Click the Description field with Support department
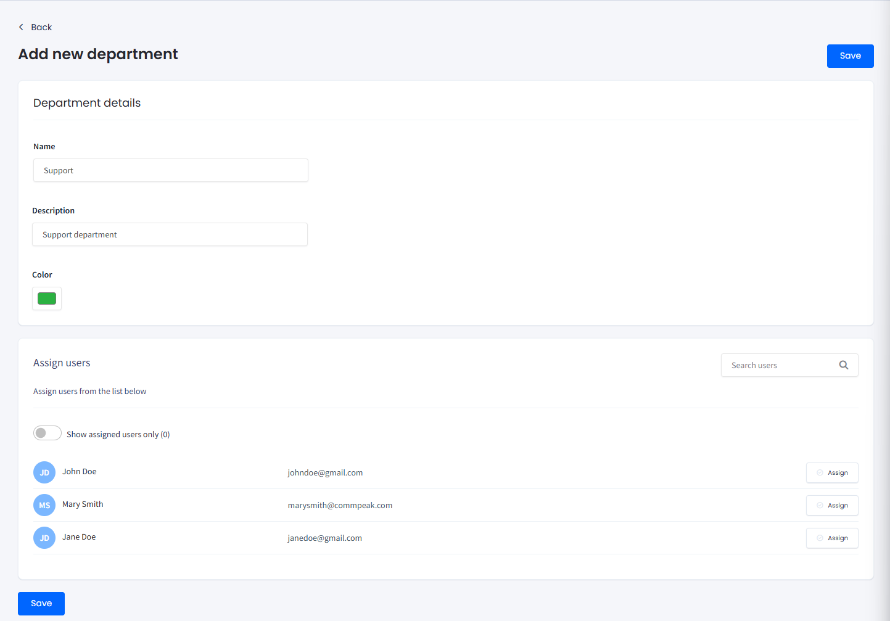 coord(170,234)
